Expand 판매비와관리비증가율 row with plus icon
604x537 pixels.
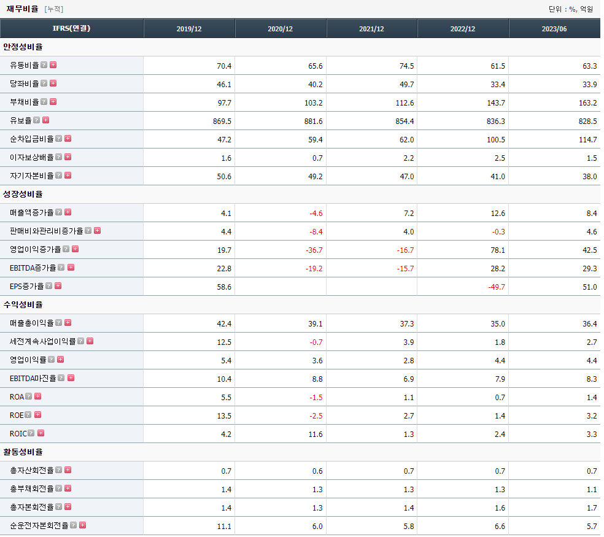coord(98,230)
